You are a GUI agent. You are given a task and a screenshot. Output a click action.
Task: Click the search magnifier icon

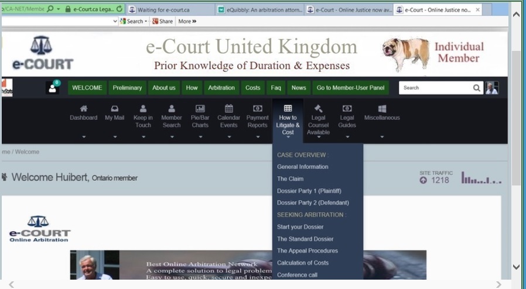(x=477, y=88)
